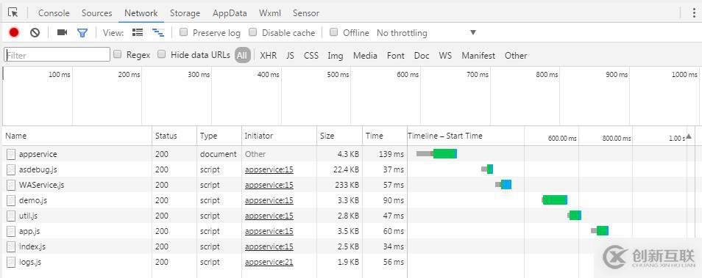Sort by Initiator column header
Image resolution: width=702 pixels, height=278 pixels.
coord(279,136)
